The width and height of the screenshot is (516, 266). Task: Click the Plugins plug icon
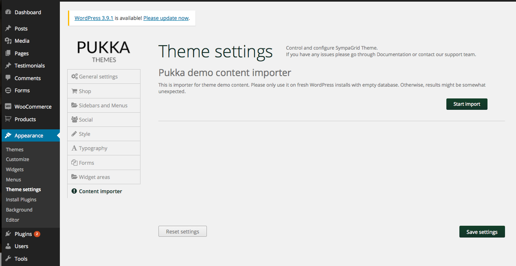(8, 234)
